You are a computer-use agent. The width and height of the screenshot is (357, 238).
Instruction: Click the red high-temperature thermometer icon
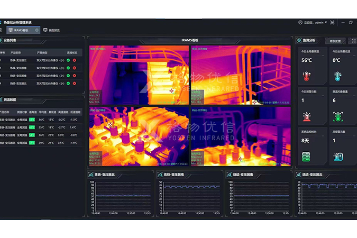pyautogui.click(x=307, y=76)
